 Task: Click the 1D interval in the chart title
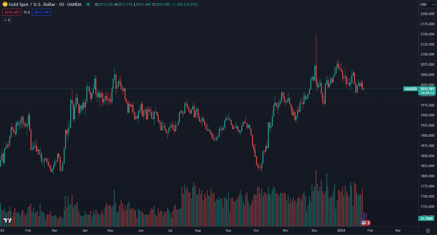point(61,5)
